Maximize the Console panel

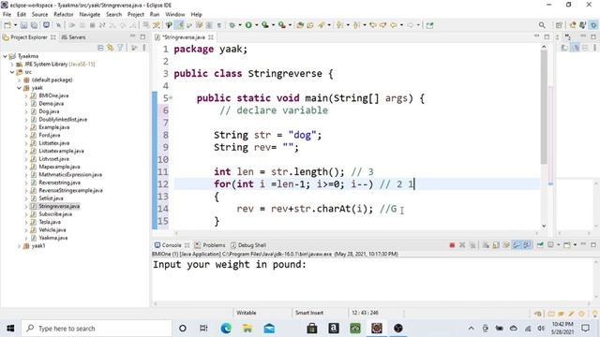593,245
